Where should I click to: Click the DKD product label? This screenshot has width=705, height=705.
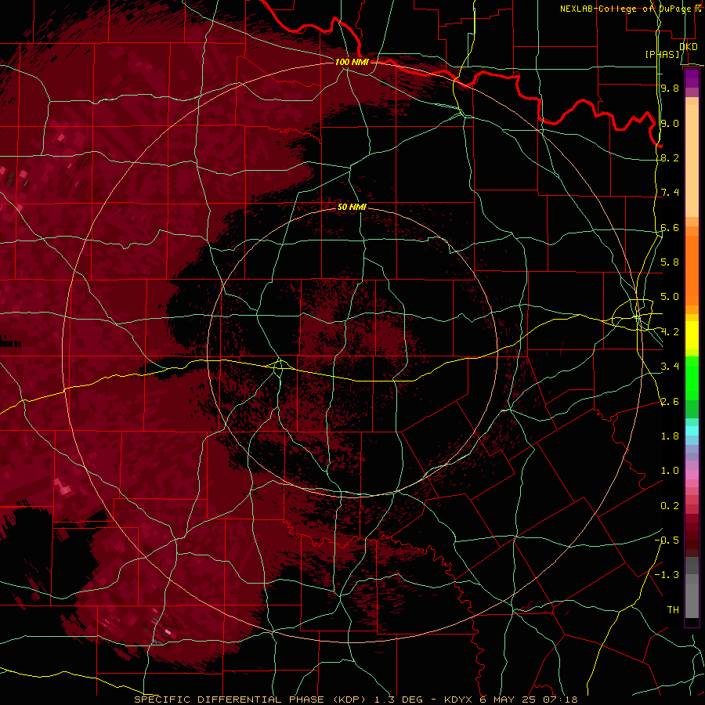(689, 47)
